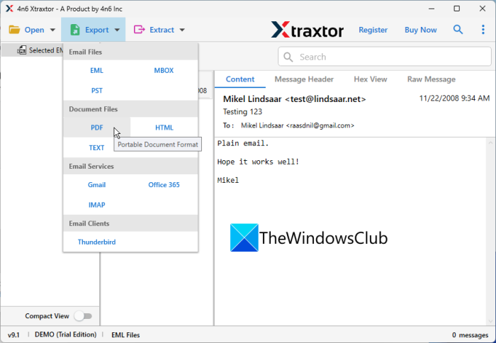Export to Office 365
496x343 pixels.
click(164, 185)
